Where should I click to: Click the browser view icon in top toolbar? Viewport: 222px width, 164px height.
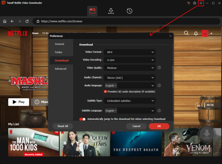point(92,11)
